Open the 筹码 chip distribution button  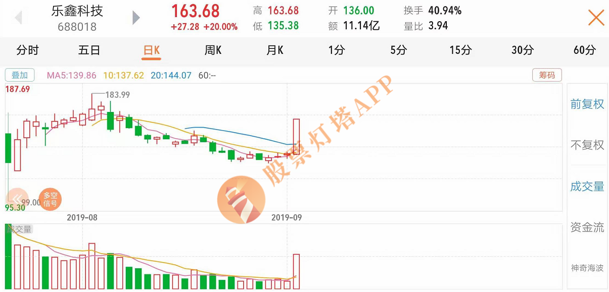point(547,75)
